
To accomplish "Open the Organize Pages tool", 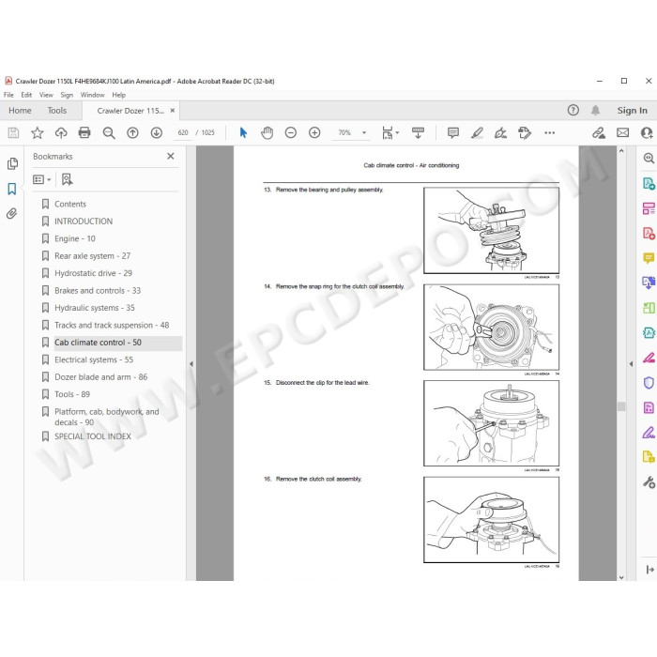I will pos(649,208).
